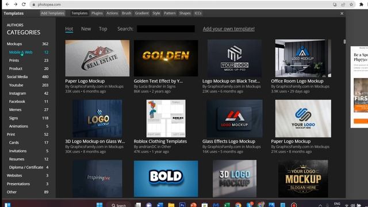Open the AUTHORS heading in the sidebar
The width and height of the screenshot is (368, 207).
coord(15,25)
